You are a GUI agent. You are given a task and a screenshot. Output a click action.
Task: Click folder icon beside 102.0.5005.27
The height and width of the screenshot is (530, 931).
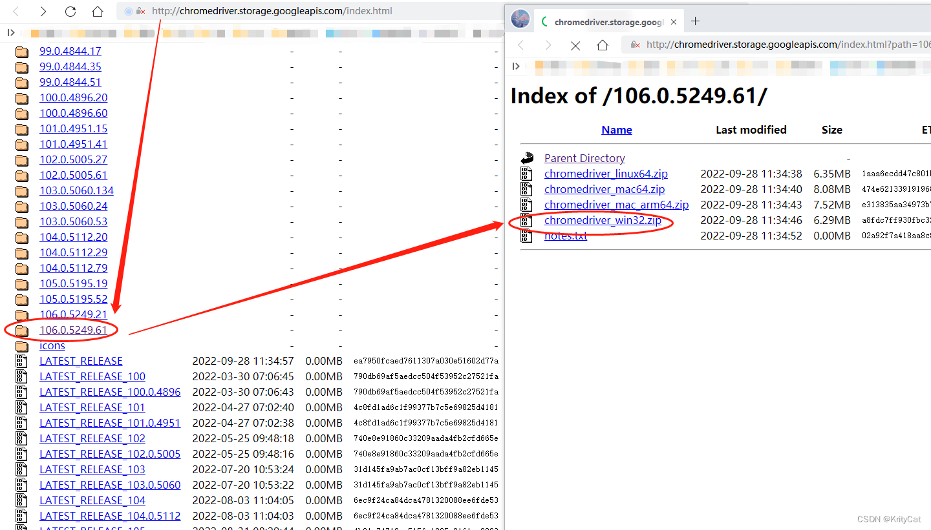coord(22,160)
